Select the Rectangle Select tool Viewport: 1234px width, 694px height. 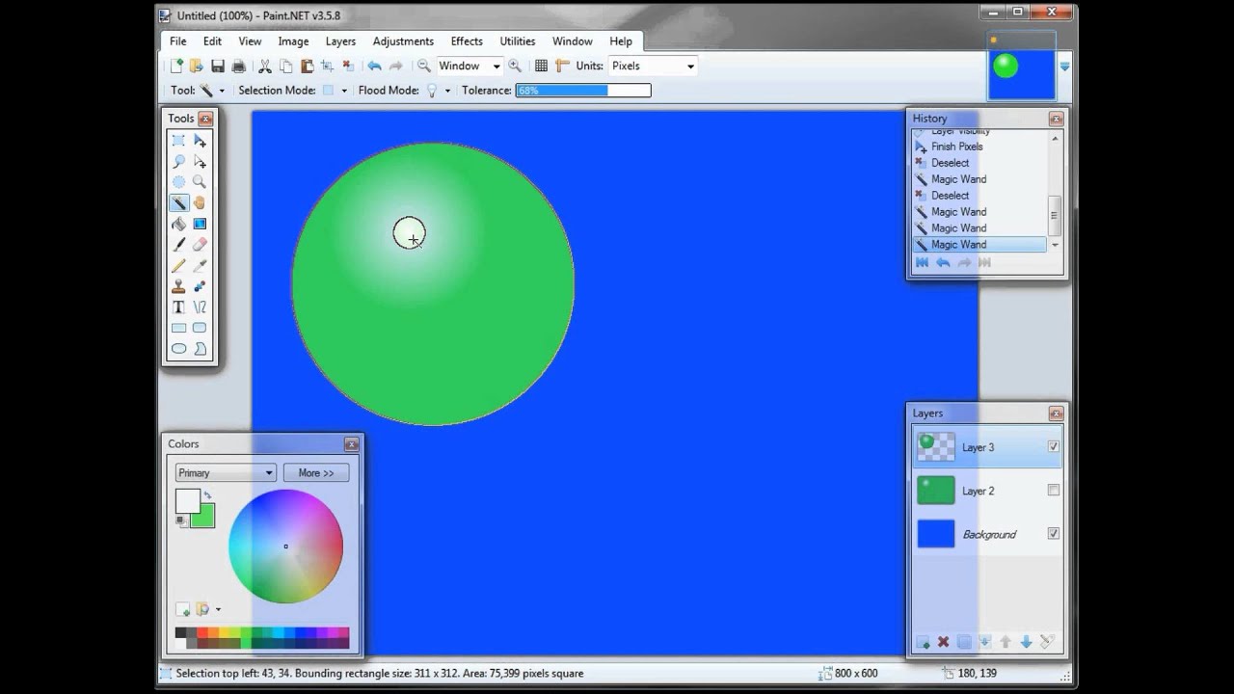(178, 141)
